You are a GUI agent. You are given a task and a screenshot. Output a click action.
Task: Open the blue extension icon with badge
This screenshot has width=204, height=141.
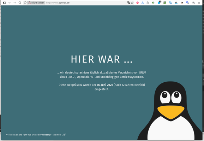coord(159,2)
